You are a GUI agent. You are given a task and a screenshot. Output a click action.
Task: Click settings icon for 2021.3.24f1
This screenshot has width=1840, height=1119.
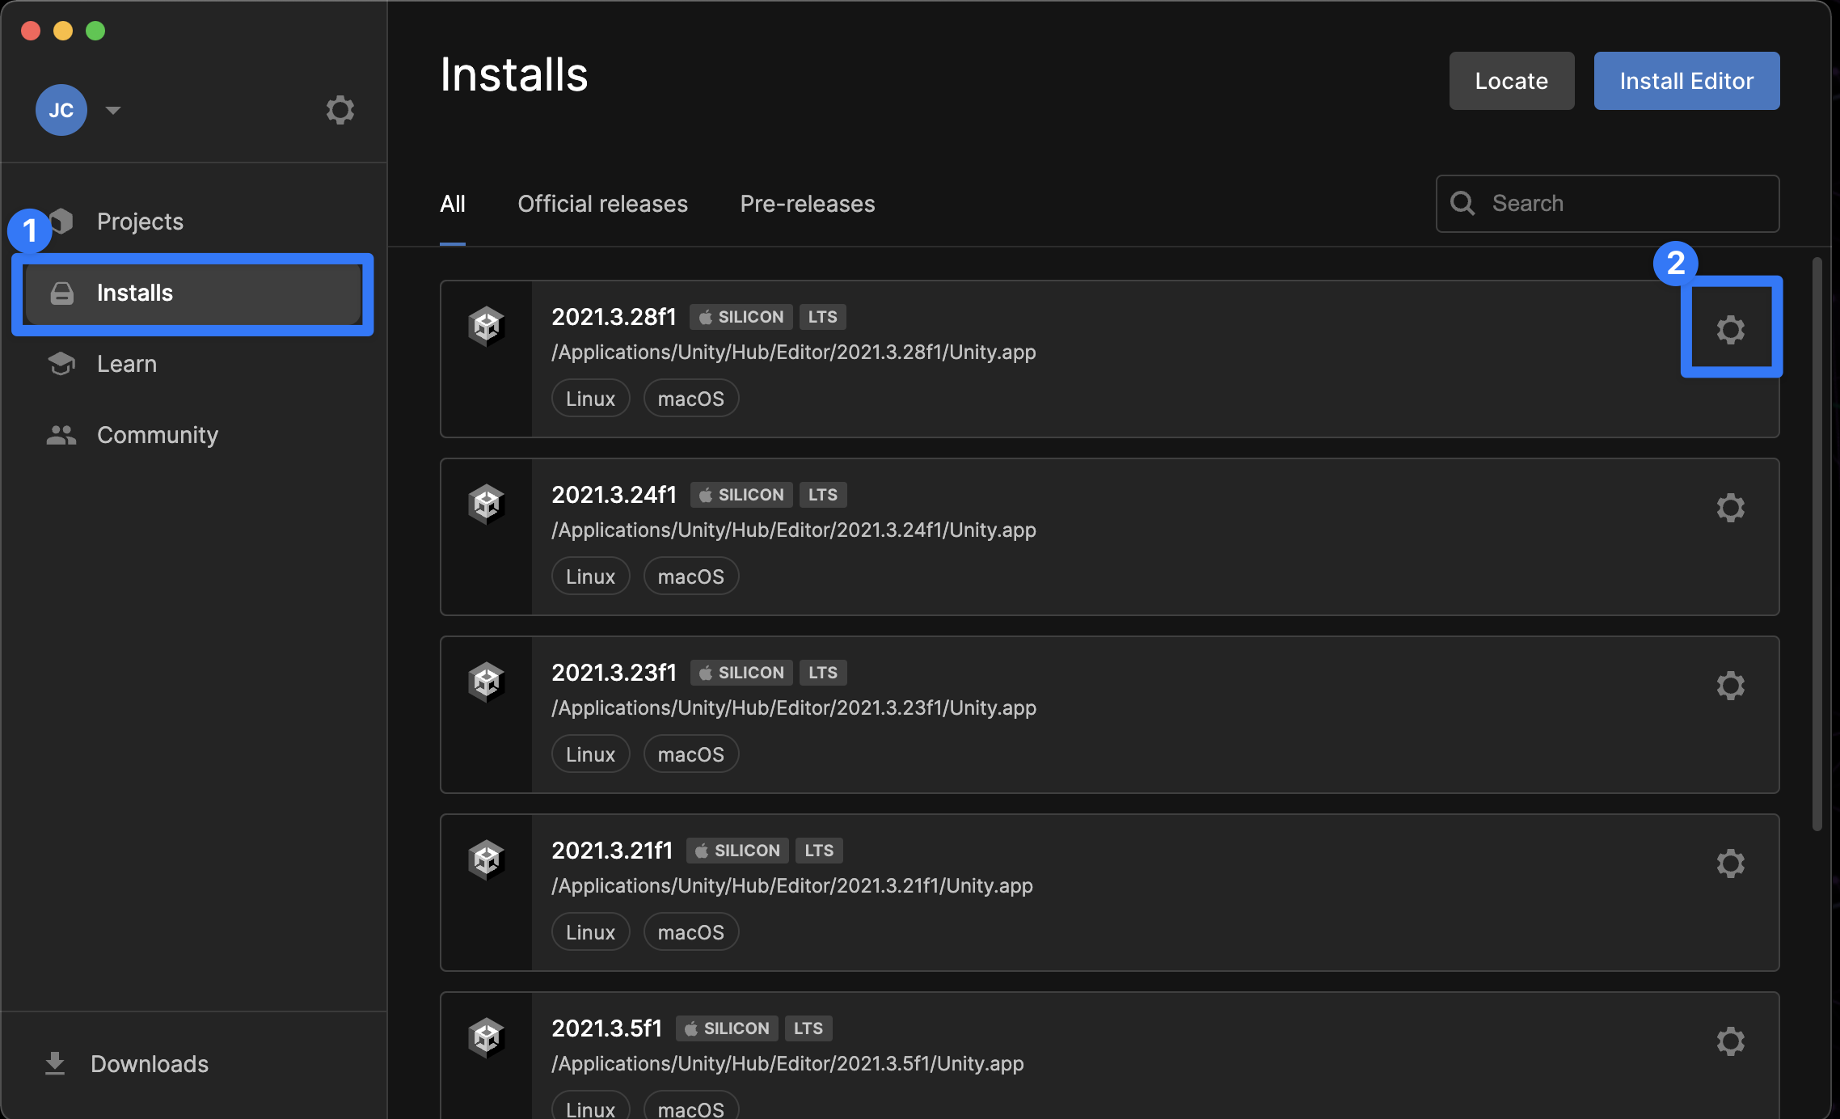1731,506
